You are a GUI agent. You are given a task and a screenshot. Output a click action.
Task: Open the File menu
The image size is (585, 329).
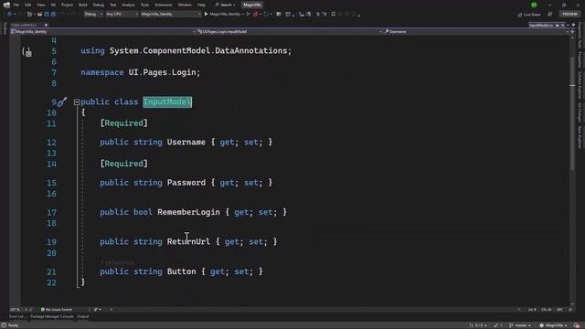tap(16, 5)
